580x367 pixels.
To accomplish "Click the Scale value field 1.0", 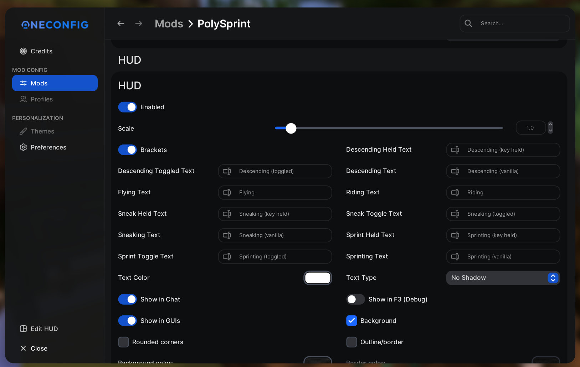I will tap(530, 128).
